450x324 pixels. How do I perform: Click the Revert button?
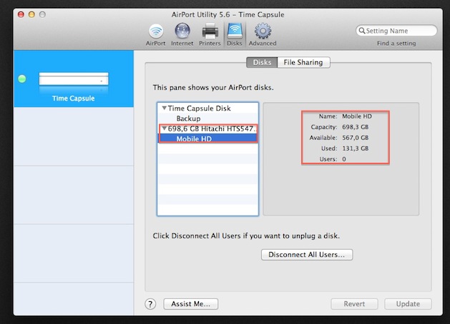pyautogui.click(x=354, y=304)
